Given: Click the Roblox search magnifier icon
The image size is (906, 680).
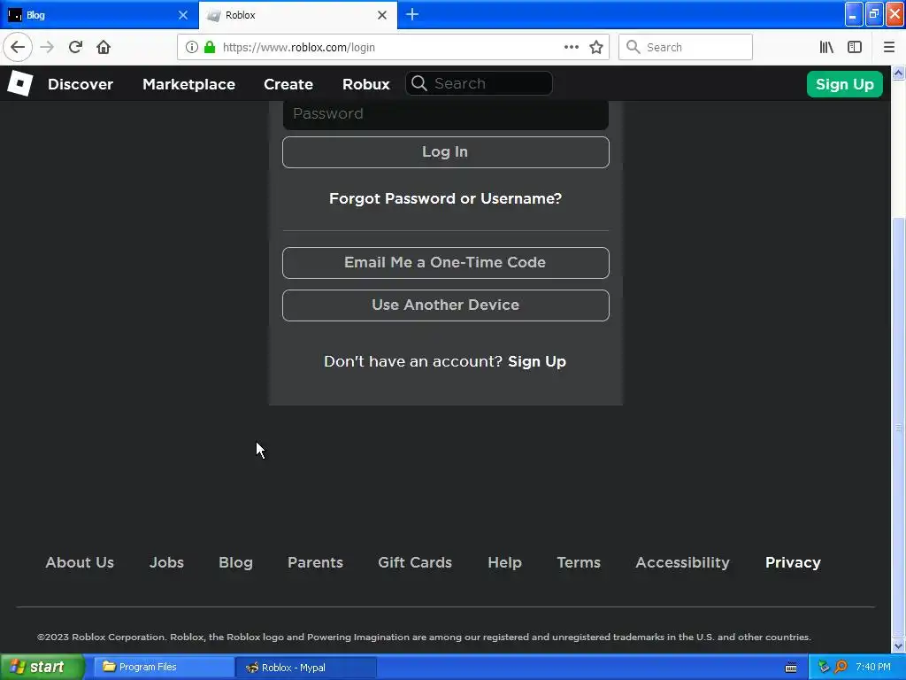Looking at the screenshot, I should click(x=419, y=83).
